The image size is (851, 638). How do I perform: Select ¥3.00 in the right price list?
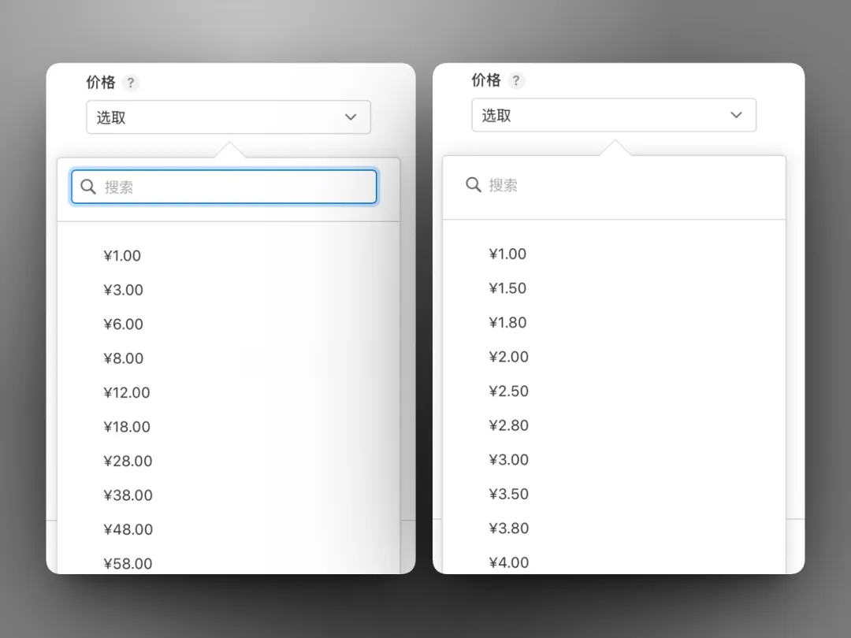(508, 459)
